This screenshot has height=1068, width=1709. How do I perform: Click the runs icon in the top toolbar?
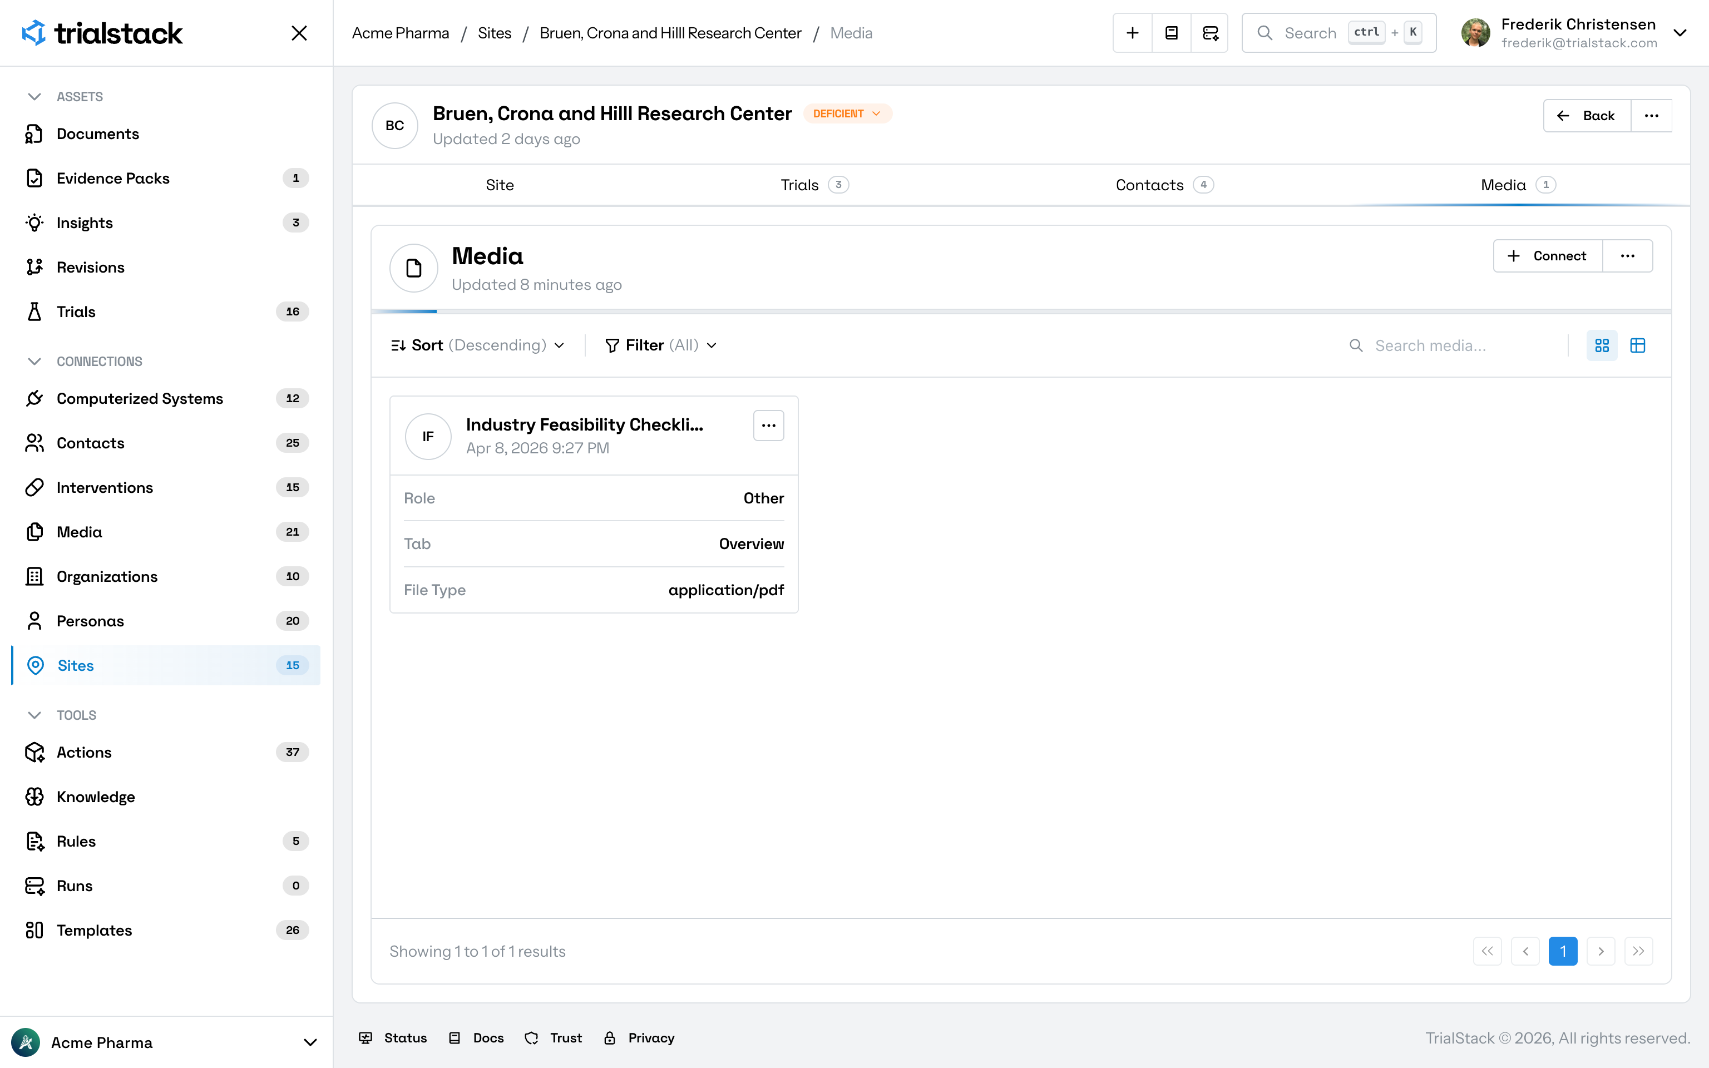1210,33
